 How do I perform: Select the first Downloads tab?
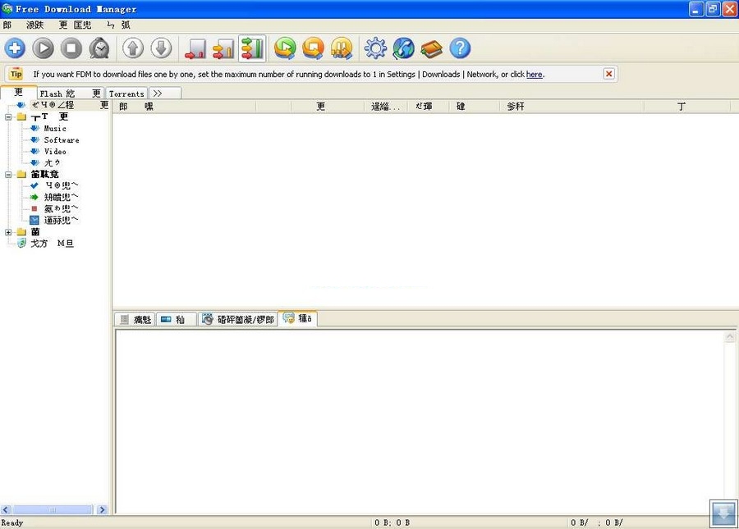[x=18, y=92]
